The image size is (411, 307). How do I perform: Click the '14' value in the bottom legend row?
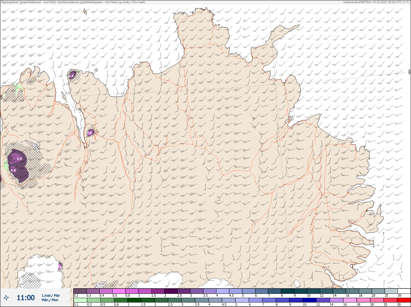[x=331, y=305]
